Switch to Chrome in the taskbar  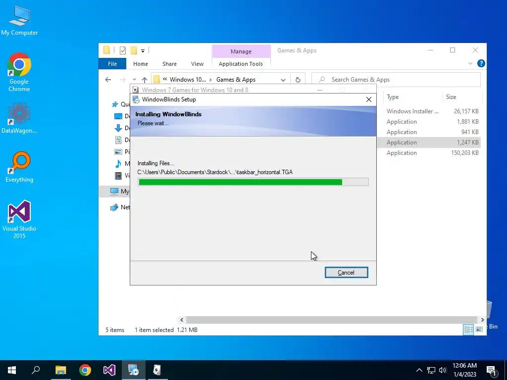pyautogui.click(x=85, y=370)
